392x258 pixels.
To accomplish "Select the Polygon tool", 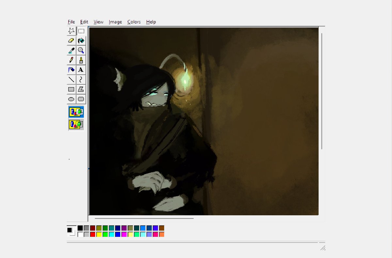I will coord(81,89).
